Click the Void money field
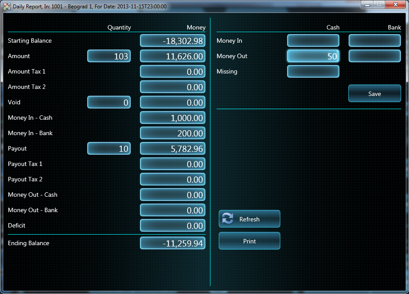The height and width of the screenshot is (294, 409). point(173,103)
